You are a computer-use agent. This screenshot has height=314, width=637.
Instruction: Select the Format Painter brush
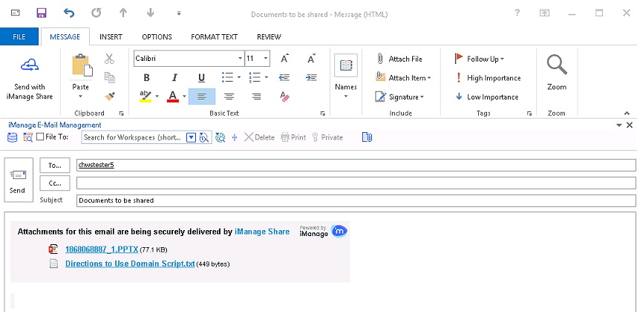pos(110,97)
